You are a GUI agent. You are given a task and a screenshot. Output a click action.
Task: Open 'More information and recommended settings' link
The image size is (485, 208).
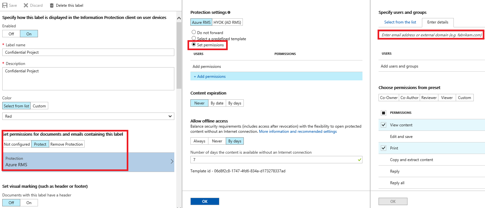pyautogui.click(x=298, y=131)
